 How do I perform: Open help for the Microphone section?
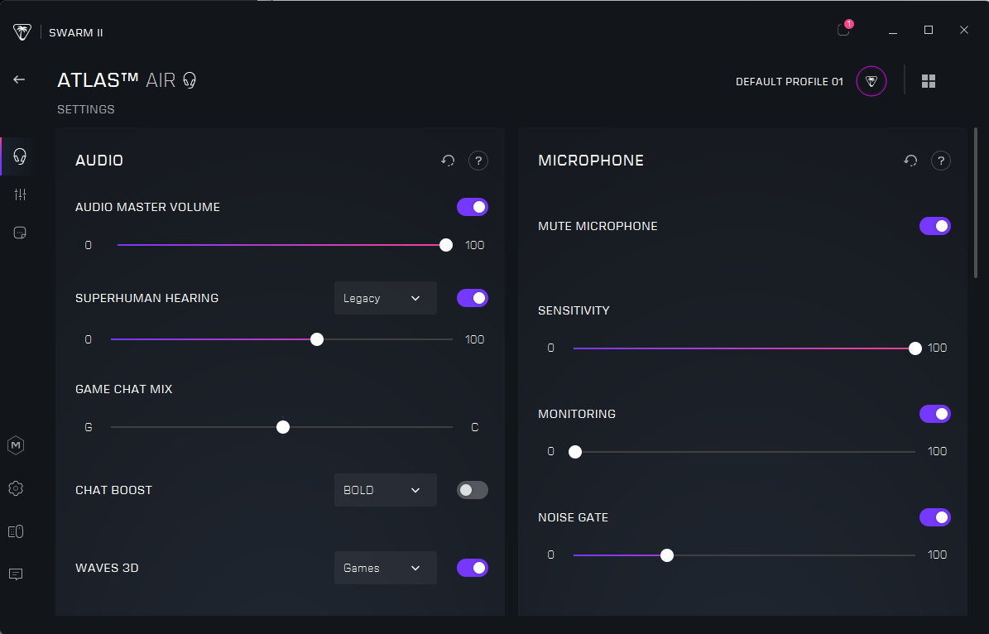(x=940, y=161)
